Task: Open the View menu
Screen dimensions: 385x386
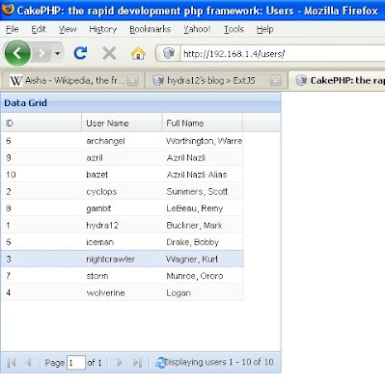Action: [x=68, y=29]
